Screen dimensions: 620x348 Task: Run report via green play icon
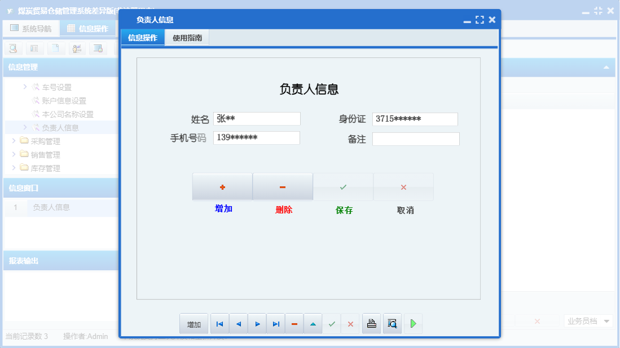point(412,323)
